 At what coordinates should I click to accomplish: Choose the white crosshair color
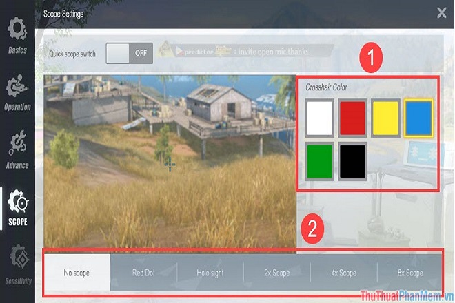[x=319, y=118]
